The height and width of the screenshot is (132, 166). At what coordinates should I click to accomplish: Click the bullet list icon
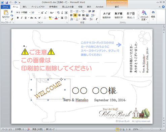coord(71,11)
